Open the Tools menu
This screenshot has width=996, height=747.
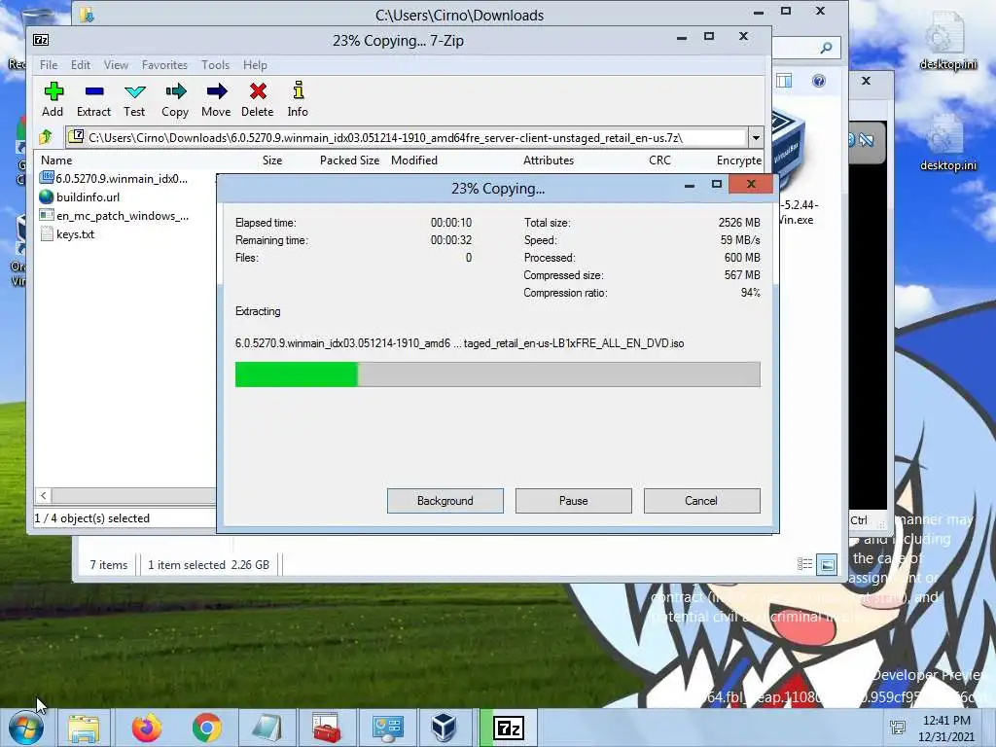(215, 65)
